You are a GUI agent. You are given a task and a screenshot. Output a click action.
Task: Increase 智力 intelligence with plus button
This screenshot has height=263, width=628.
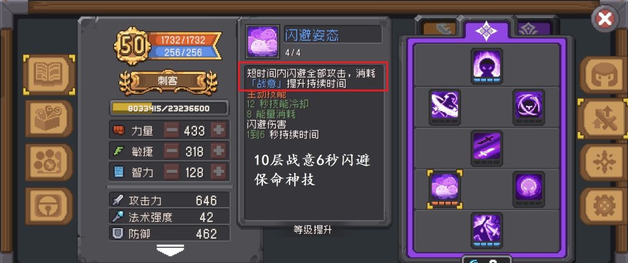pos(218,172)
